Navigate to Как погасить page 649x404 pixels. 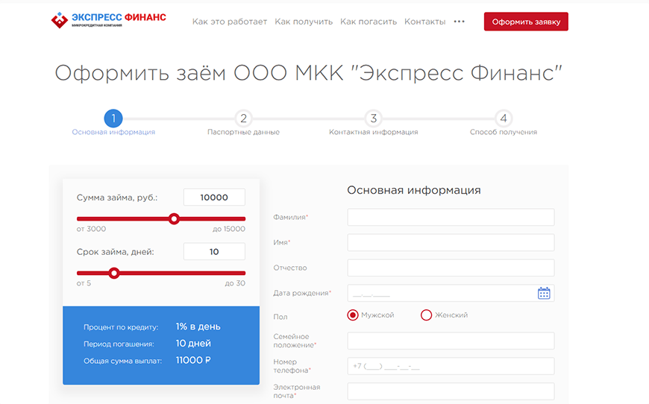[369, 22]
